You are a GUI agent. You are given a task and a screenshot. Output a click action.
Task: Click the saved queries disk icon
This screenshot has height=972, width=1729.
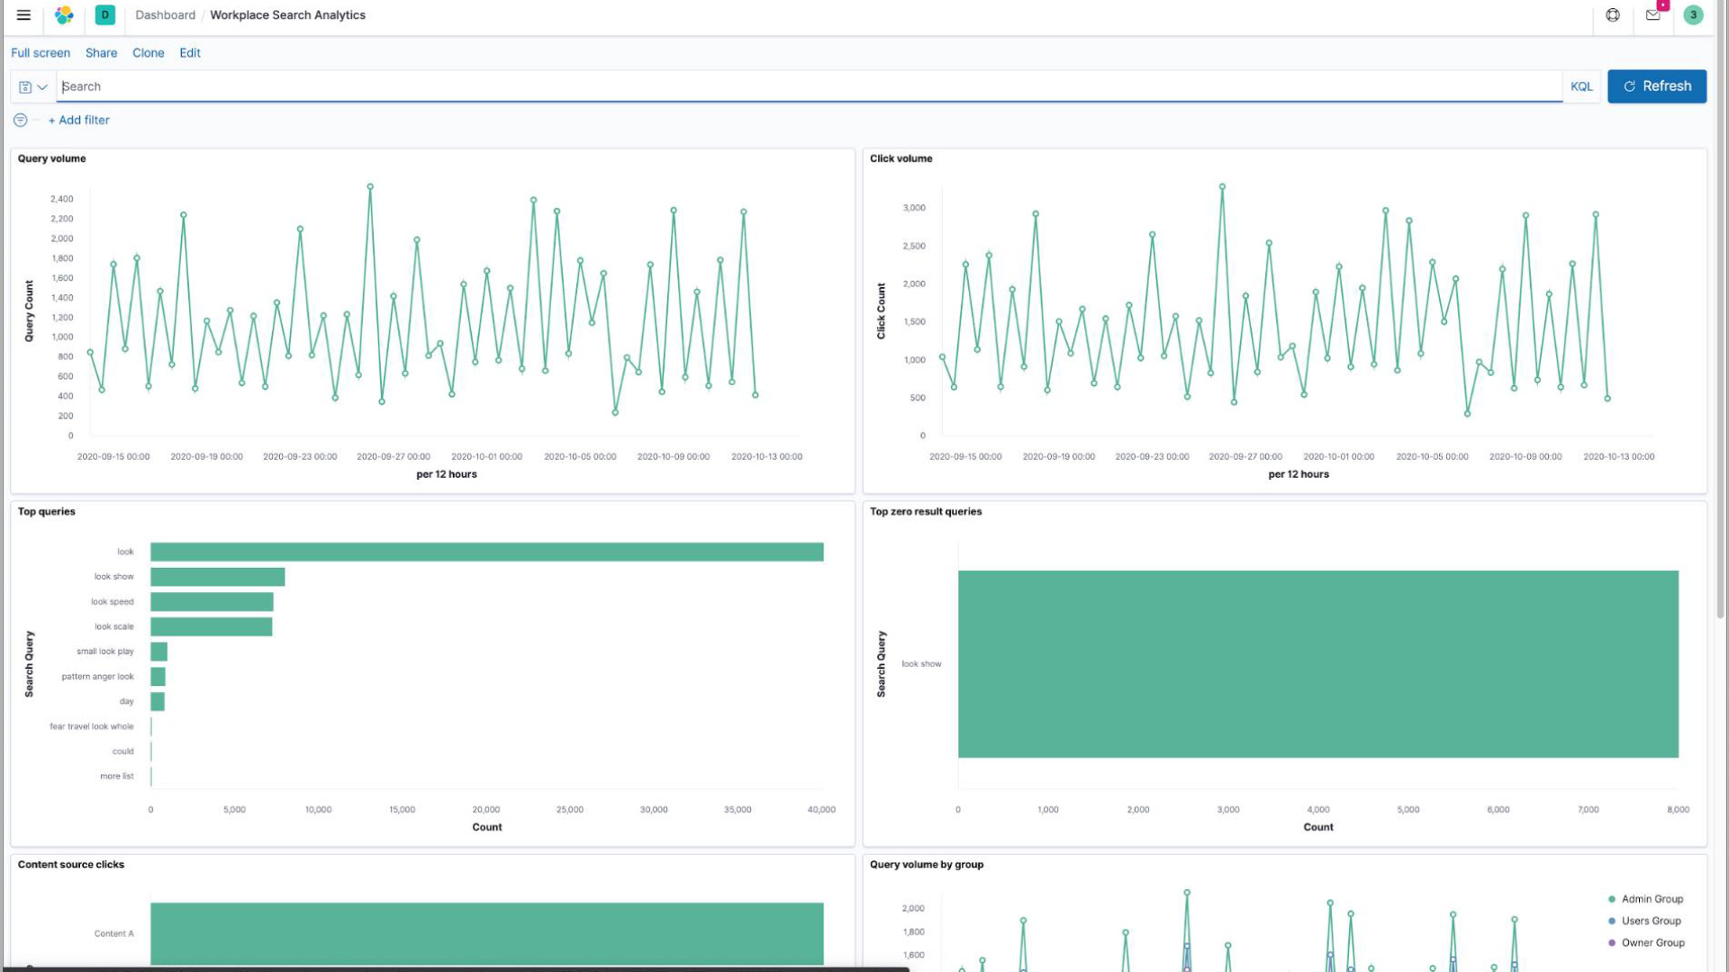pos(24,86)
